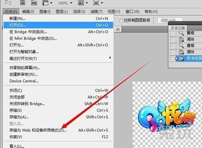The width and height of the screenshot is (202, 148).
Task: Open the 帮助(H) menu
Action: (x=151, y=12)
